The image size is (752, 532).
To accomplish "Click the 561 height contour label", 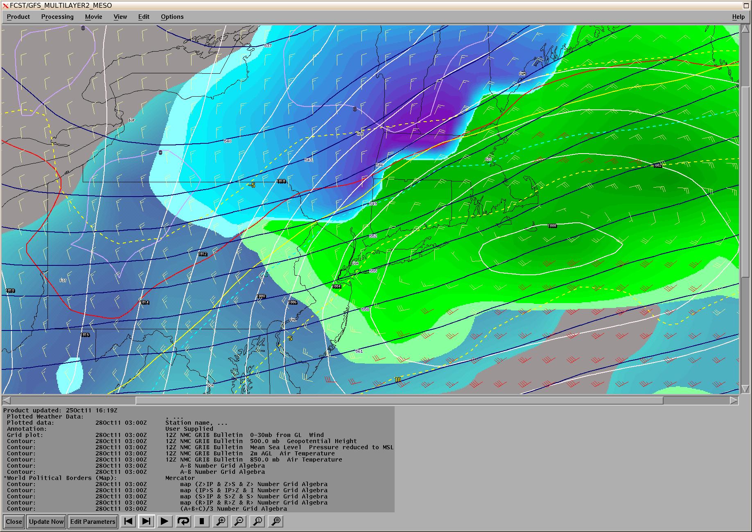I will click(x=359, y=351).
